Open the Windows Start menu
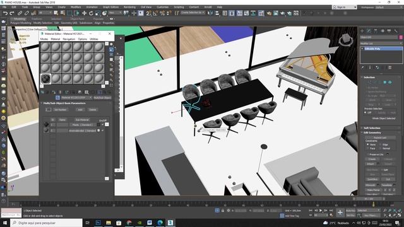The image size is (404, 227). coord(5,223)
